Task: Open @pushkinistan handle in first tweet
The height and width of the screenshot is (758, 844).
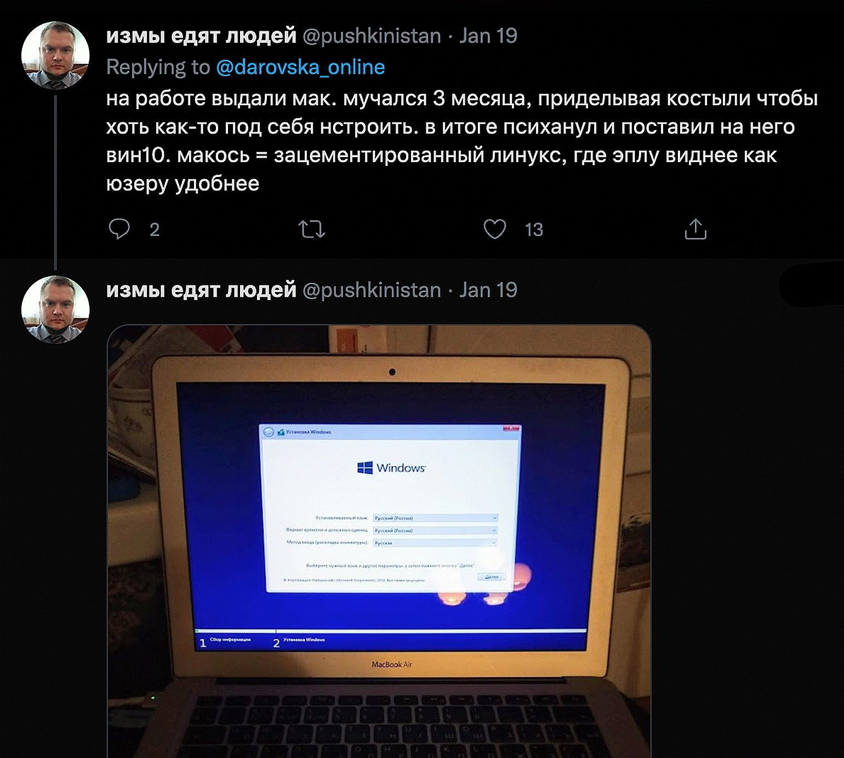Action: 372,36
